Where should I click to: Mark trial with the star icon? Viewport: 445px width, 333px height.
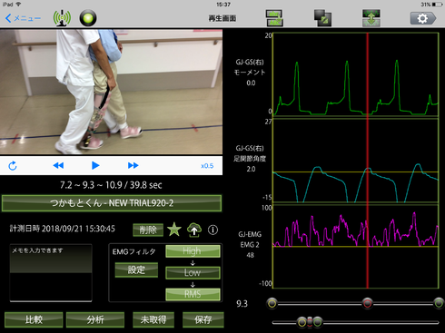(174, 230)
